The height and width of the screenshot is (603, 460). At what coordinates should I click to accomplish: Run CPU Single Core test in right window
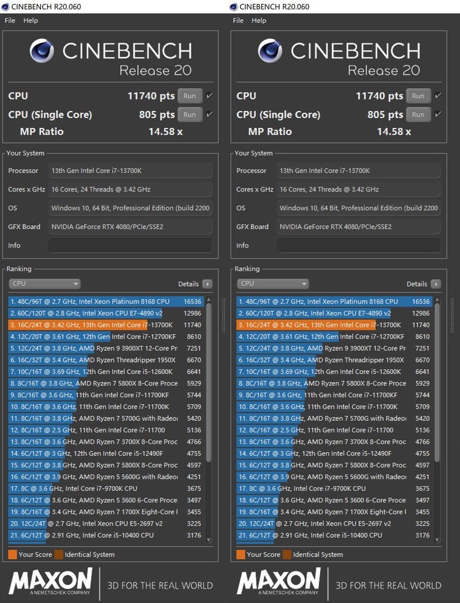point(418,114)
